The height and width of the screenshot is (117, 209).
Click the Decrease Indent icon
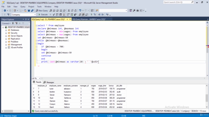point(99,15)
